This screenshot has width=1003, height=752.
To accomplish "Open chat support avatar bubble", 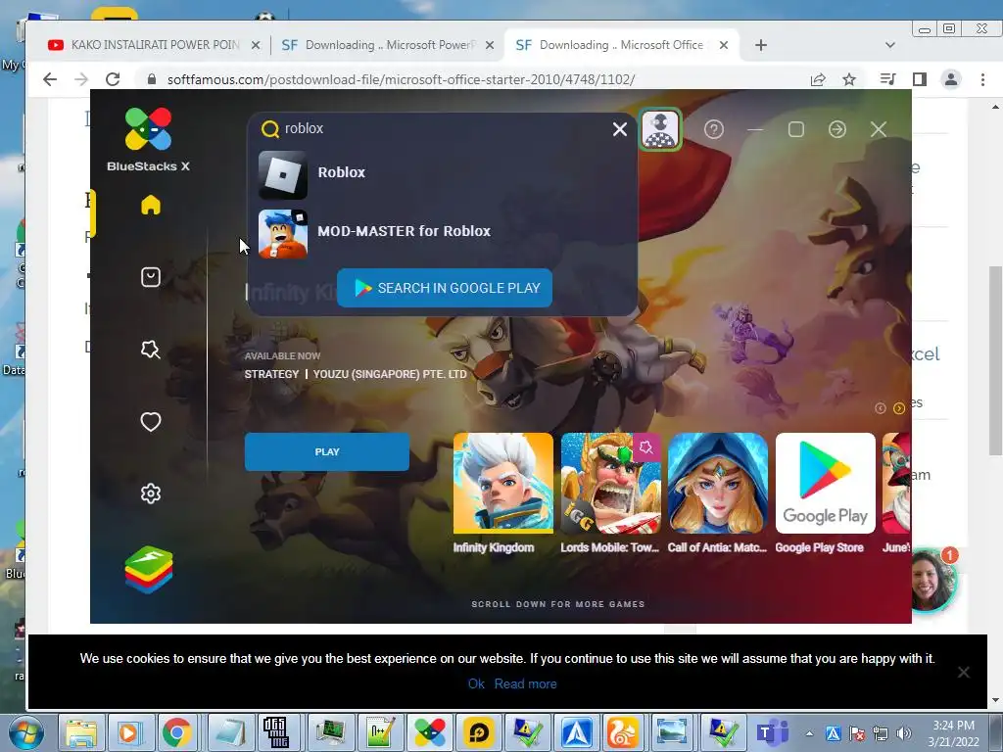I will pos(932,580).
